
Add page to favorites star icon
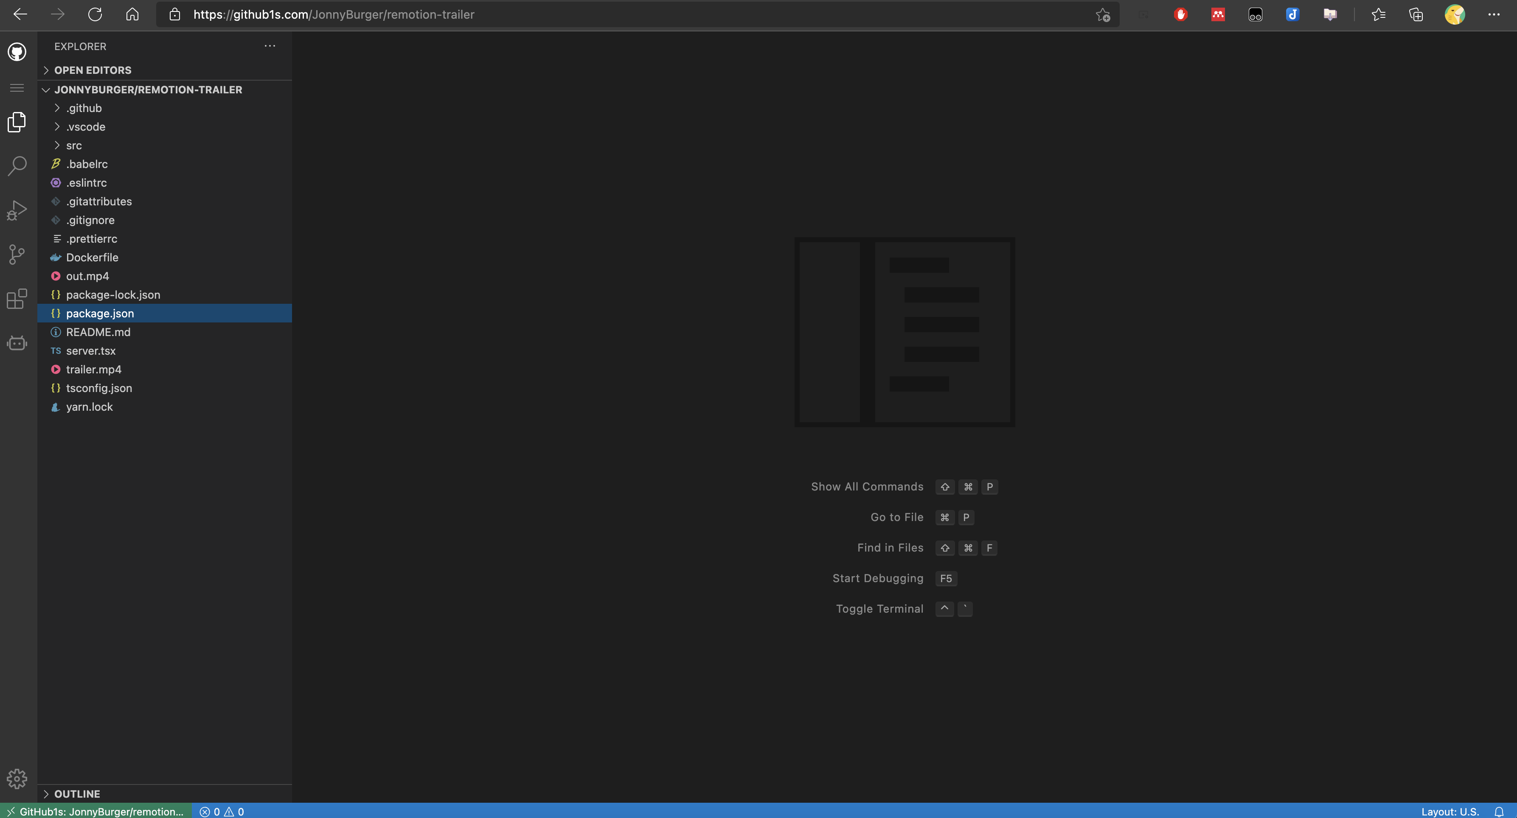coord(1103,15)
